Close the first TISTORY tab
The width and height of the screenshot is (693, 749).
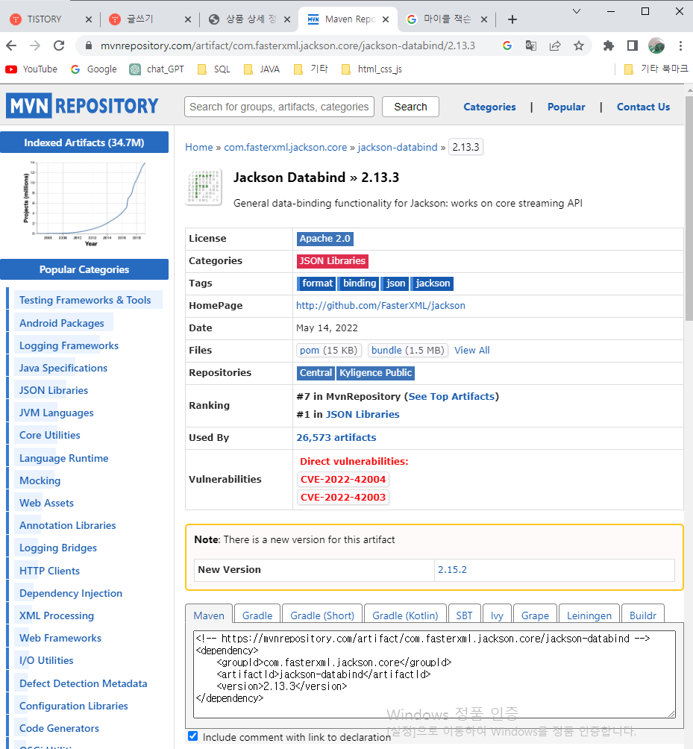point(88,19)
